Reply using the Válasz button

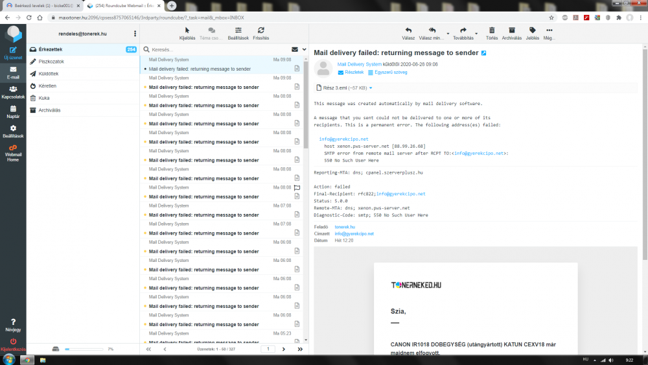tap(408, 34)
